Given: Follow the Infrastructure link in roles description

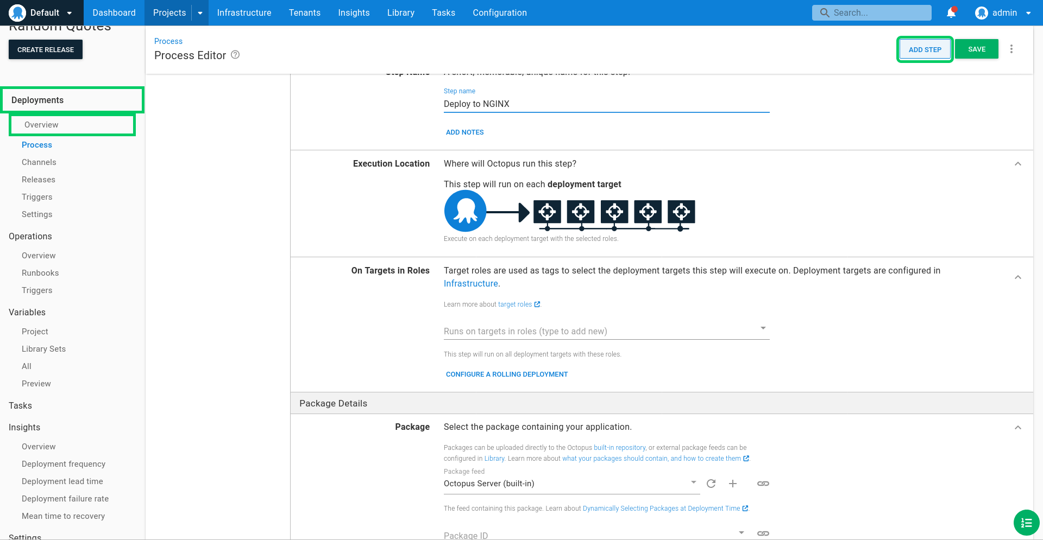Looking at the screenshot, I should 470,283.
